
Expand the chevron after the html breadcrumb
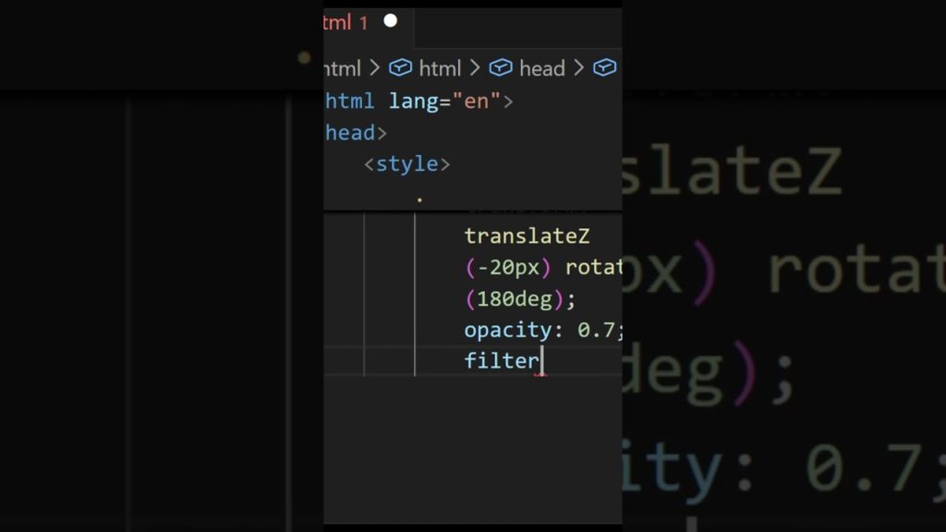(x=475, y=68)
